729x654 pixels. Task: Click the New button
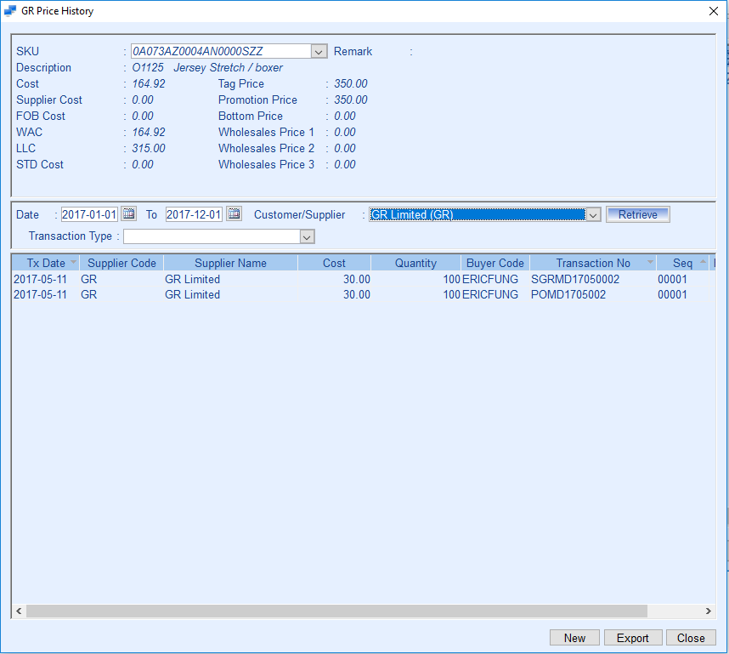pos(574,638)
